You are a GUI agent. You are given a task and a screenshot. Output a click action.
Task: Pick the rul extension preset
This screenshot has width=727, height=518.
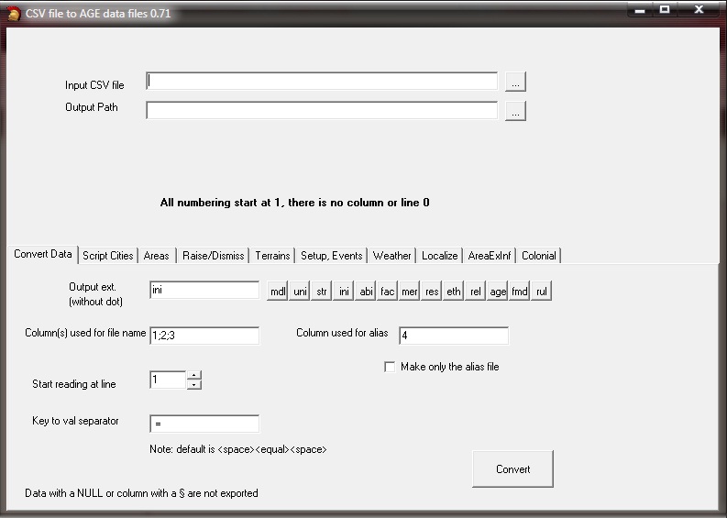542,292
